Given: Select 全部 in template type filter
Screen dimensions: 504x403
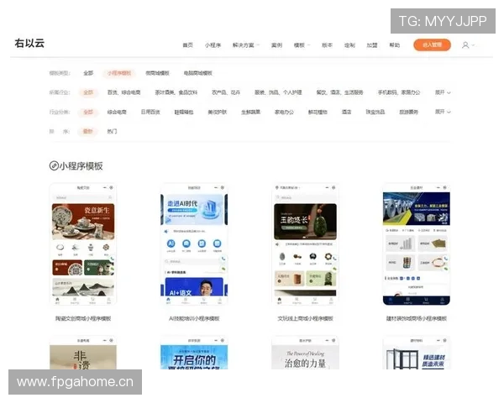Looking at the screenshot, I should pos(88,73).
